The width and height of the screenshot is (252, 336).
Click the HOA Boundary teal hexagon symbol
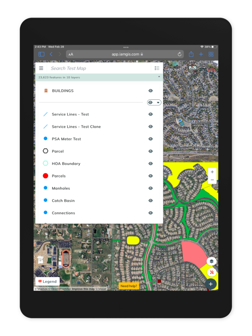pyautogui.click(x=45, y=163)
